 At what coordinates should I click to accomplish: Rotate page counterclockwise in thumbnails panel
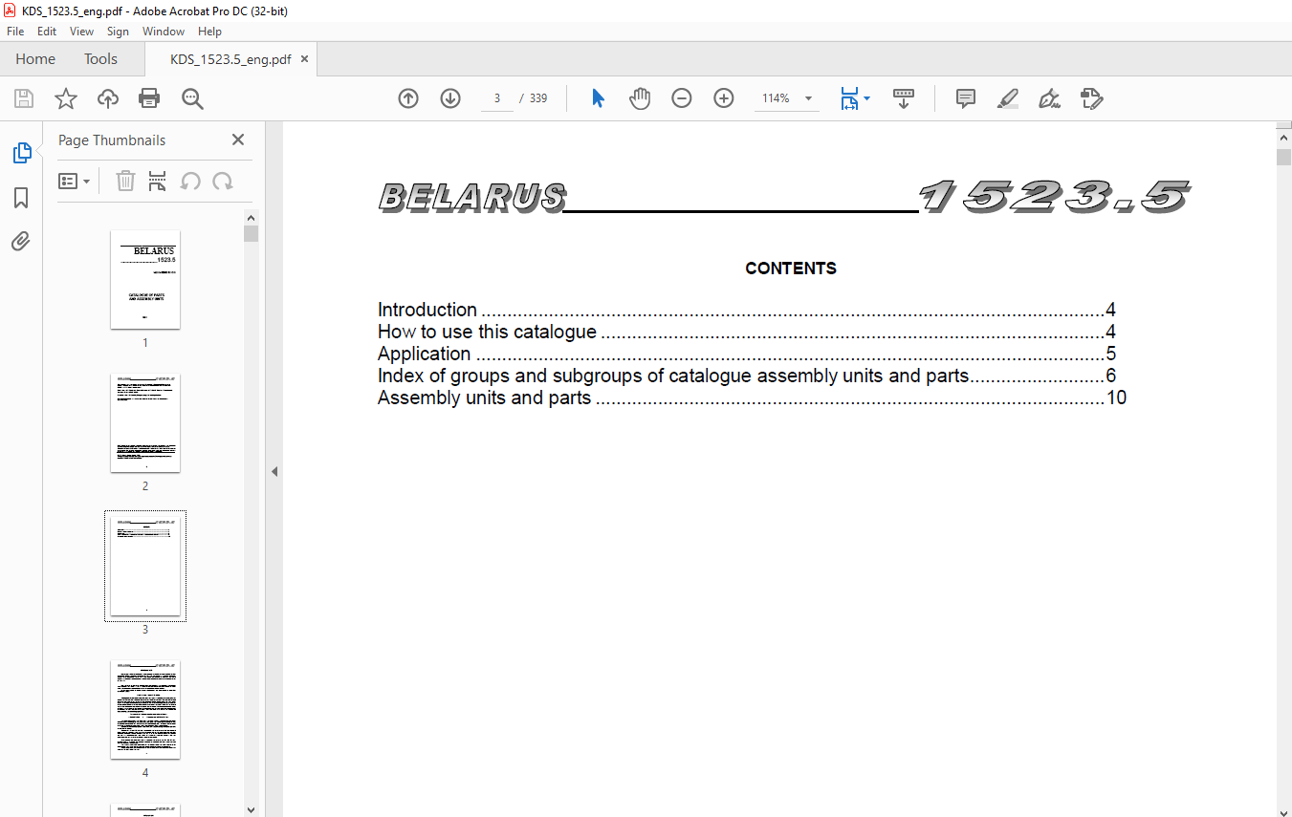point(190,181)
